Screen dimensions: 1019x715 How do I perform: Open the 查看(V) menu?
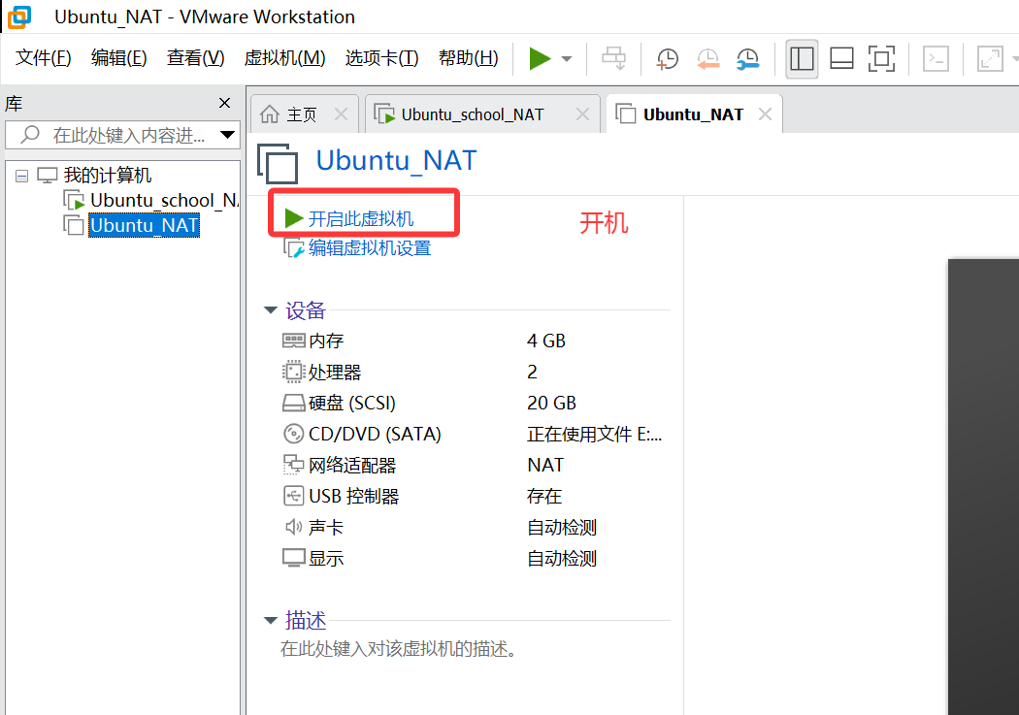pyautogui.click(x=196, y=58)
